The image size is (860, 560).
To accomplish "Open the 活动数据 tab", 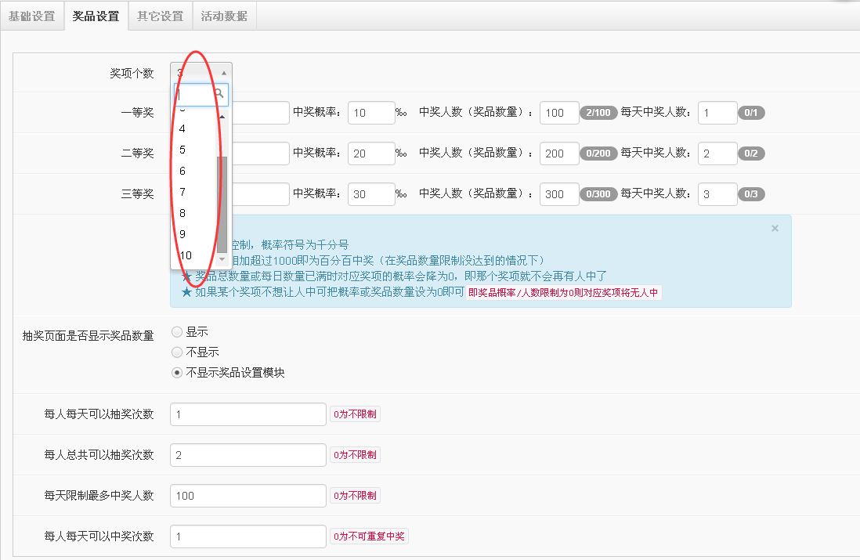I will tap(223, 15).
